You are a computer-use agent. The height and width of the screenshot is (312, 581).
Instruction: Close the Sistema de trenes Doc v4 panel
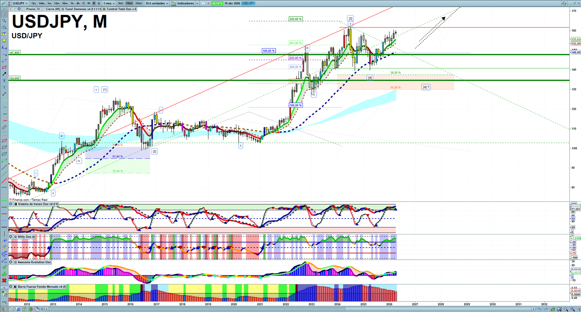tap(11, 204)
